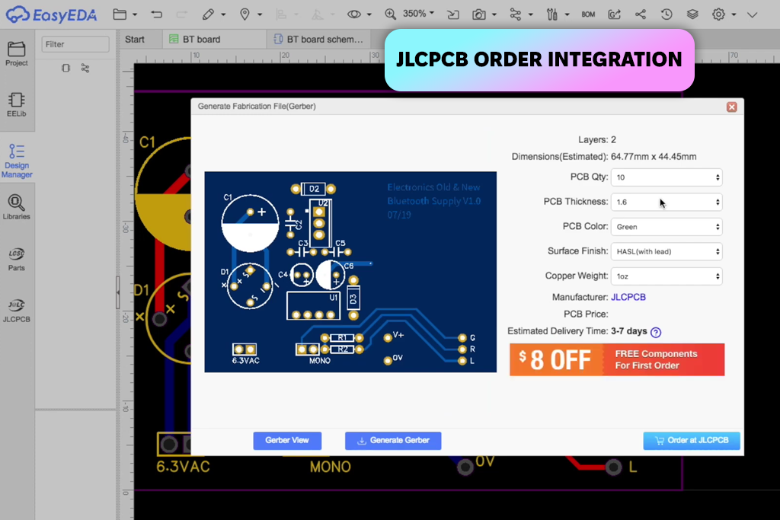
Task: Click the left panel collapse handle
Action: [x=118, y=293]
